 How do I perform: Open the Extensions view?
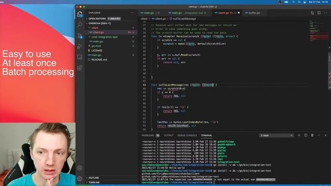click(80, 68)
